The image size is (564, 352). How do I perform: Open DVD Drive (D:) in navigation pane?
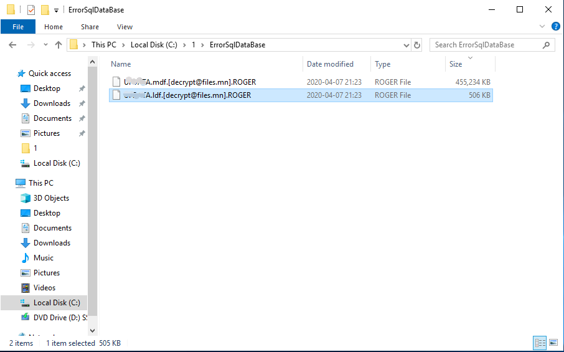(x=60, y=318)
